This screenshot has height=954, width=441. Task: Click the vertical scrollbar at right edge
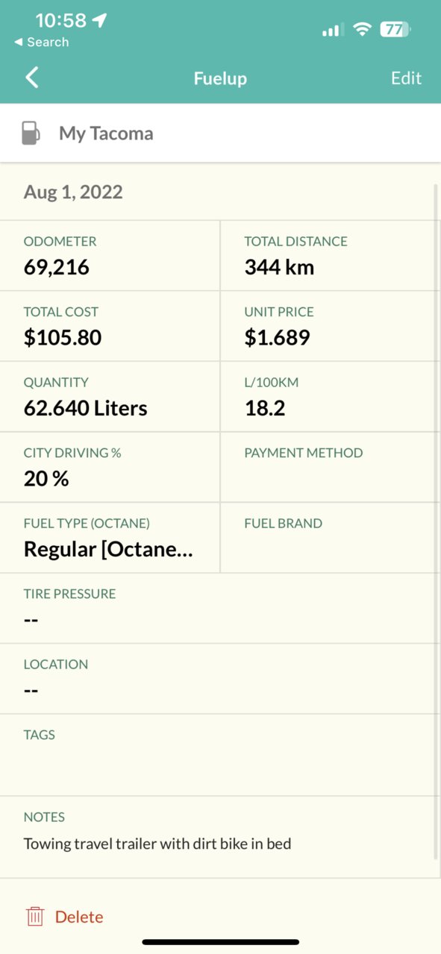(436, 522)
